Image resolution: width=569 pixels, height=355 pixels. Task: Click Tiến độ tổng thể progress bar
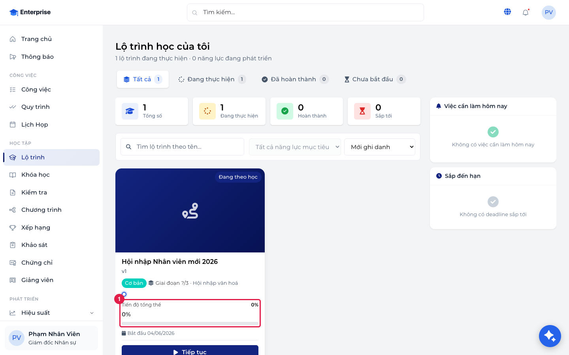(190, 323)
